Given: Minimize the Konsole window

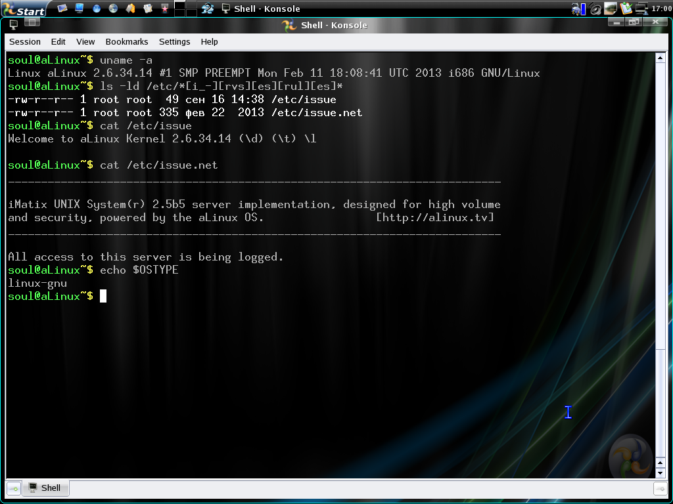Looking at the screenshot, I should click(616, 22).
